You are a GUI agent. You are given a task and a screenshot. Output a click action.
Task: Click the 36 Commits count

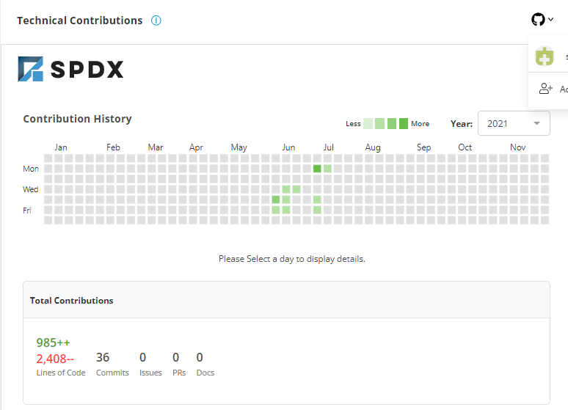(103, 357)
